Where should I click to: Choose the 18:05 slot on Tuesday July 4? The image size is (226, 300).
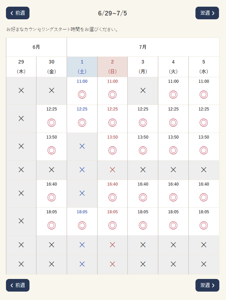tap(173, 221)
